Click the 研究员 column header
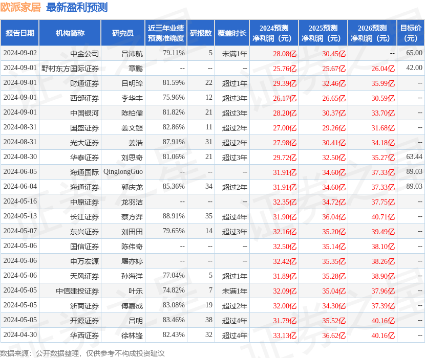This screenshot has width=425, height=358. point(123,33)
